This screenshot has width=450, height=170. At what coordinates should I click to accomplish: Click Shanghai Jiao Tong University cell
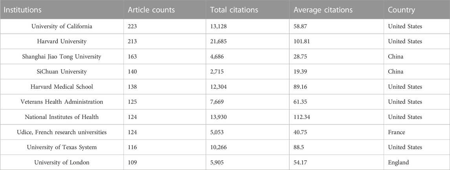pyautogui.click(x=62, y=57)
